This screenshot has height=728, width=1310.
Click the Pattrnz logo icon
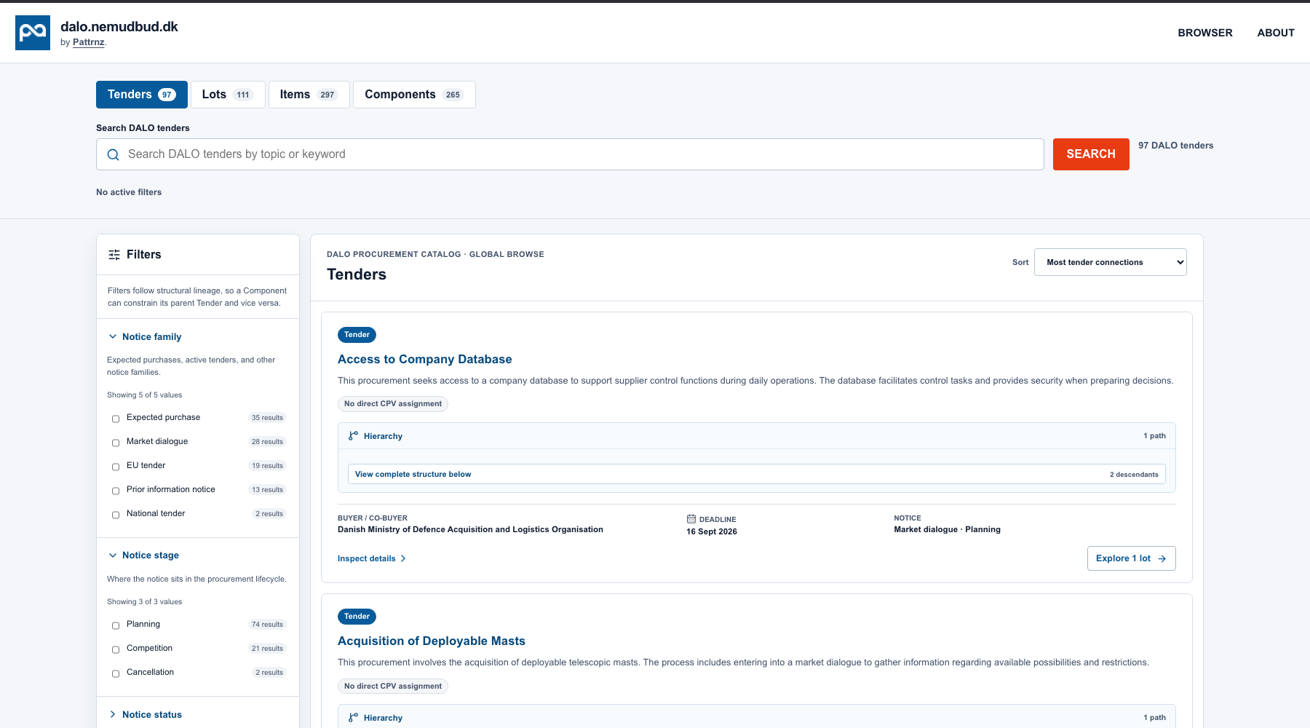click(x=33, y=33)
